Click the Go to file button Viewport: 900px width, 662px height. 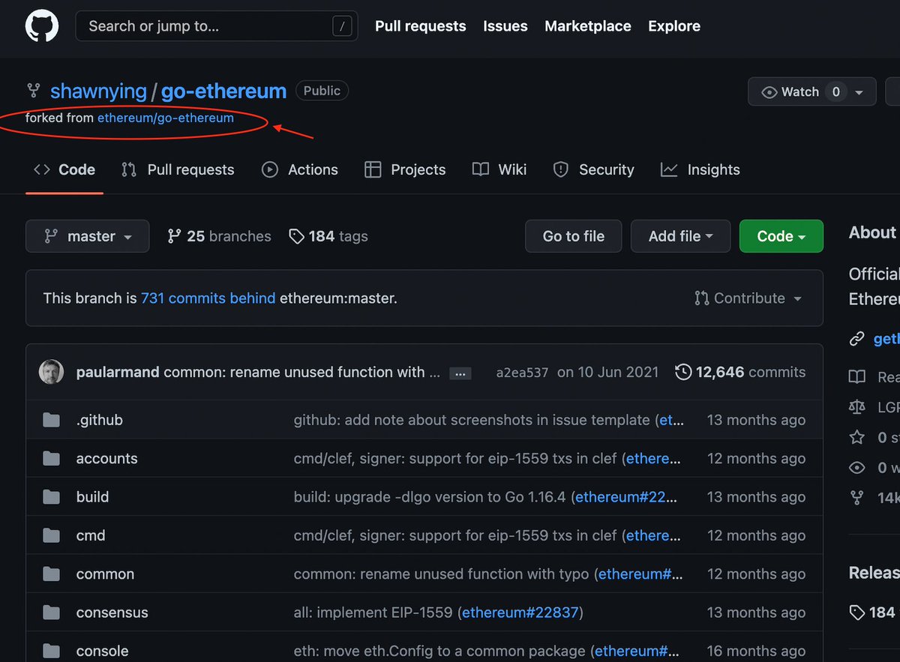pos(574,236)
